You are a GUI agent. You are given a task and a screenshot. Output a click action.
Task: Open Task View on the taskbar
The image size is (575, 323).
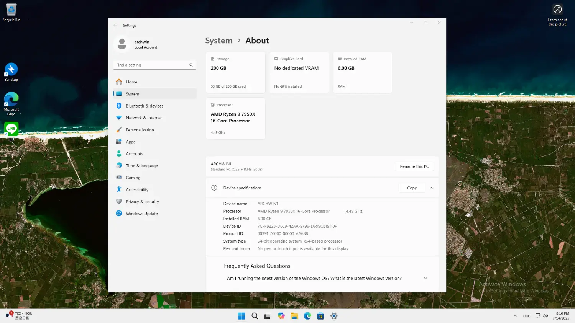(x=268, y=316)
